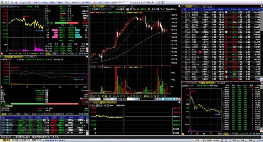
Task: Click the scroll-right arrow under main chart
Action: point(157,99)
